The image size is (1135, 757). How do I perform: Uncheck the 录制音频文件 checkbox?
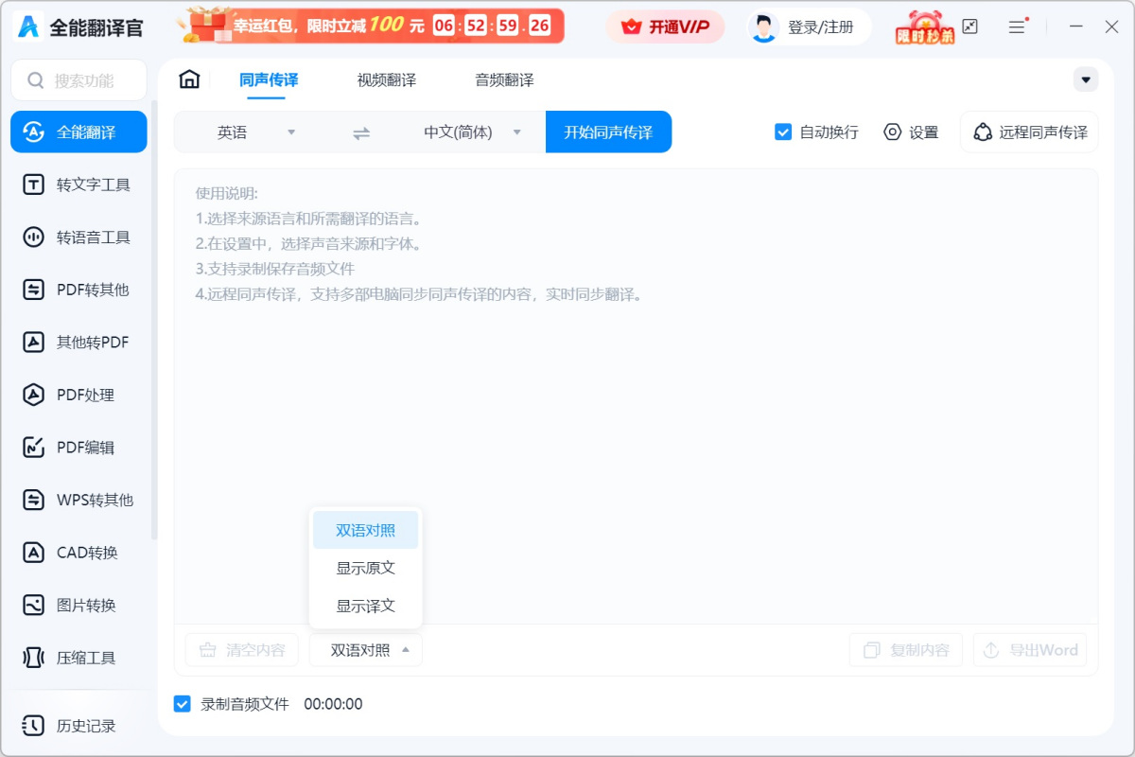point(183,704)
